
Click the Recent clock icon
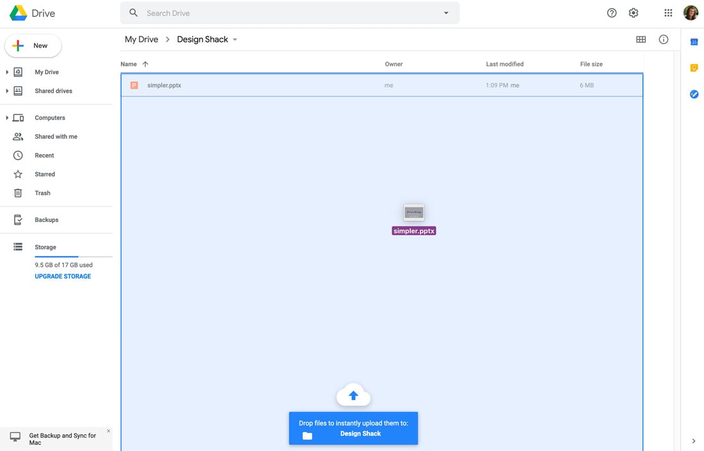[x=18, y=155]
